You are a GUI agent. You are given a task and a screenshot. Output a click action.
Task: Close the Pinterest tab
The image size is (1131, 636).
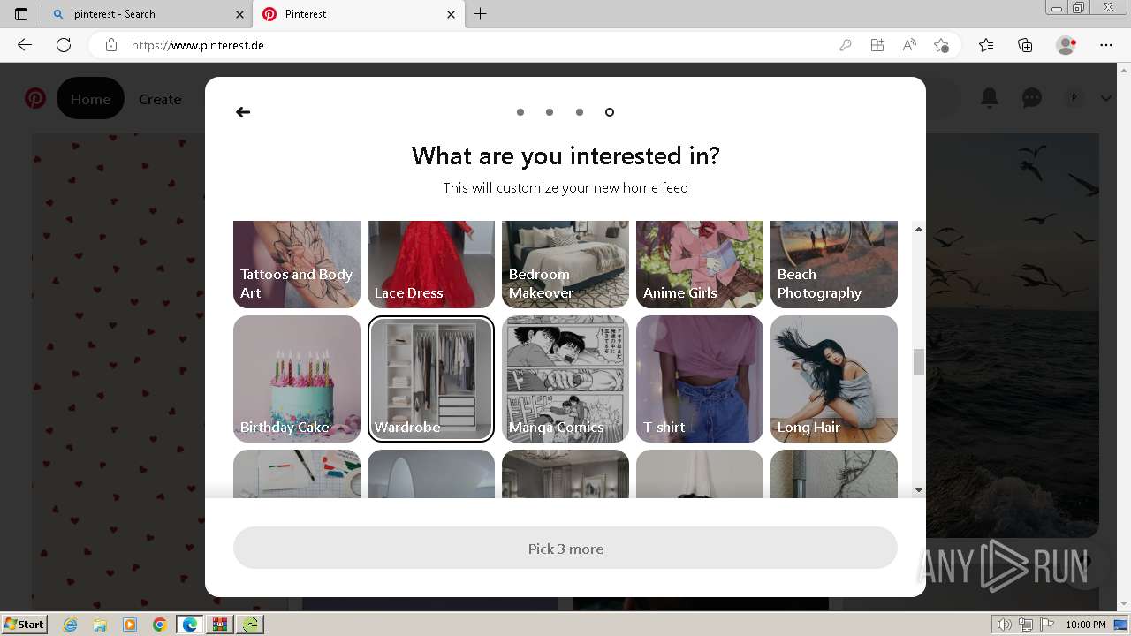452,14
